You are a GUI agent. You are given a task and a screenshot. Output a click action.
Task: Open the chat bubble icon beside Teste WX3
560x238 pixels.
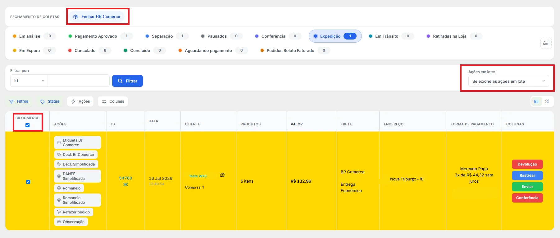click(222, 175)
